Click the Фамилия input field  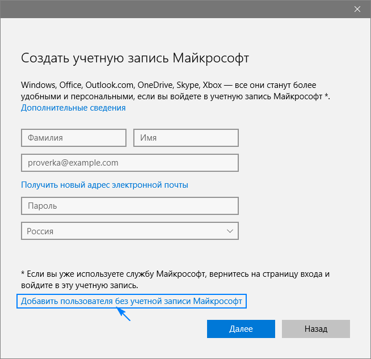coord(73,138)
